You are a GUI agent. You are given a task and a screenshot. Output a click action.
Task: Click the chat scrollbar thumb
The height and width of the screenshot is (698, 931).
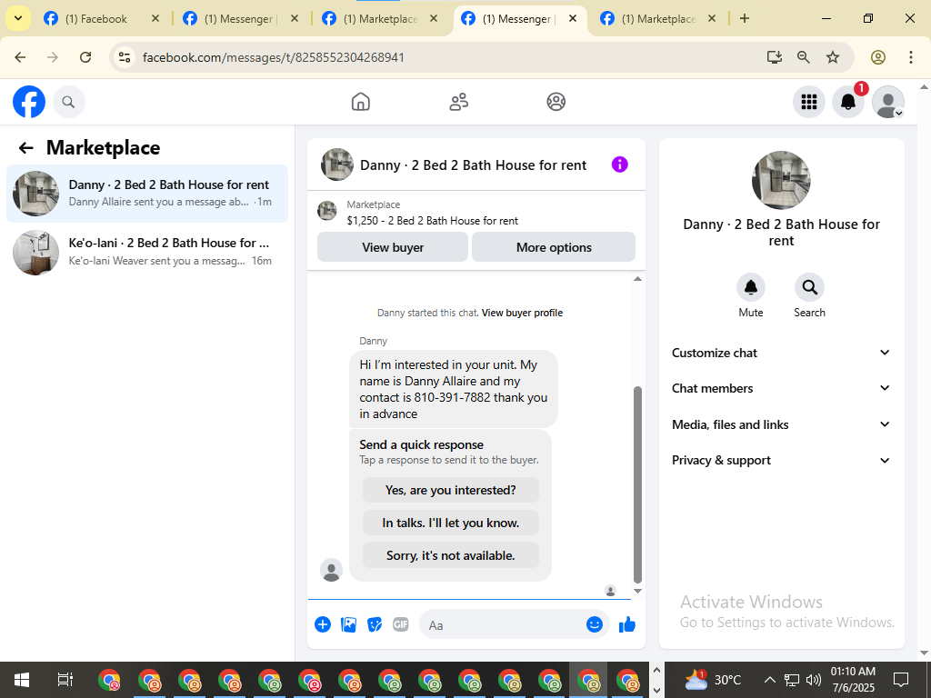pos(637,484)
